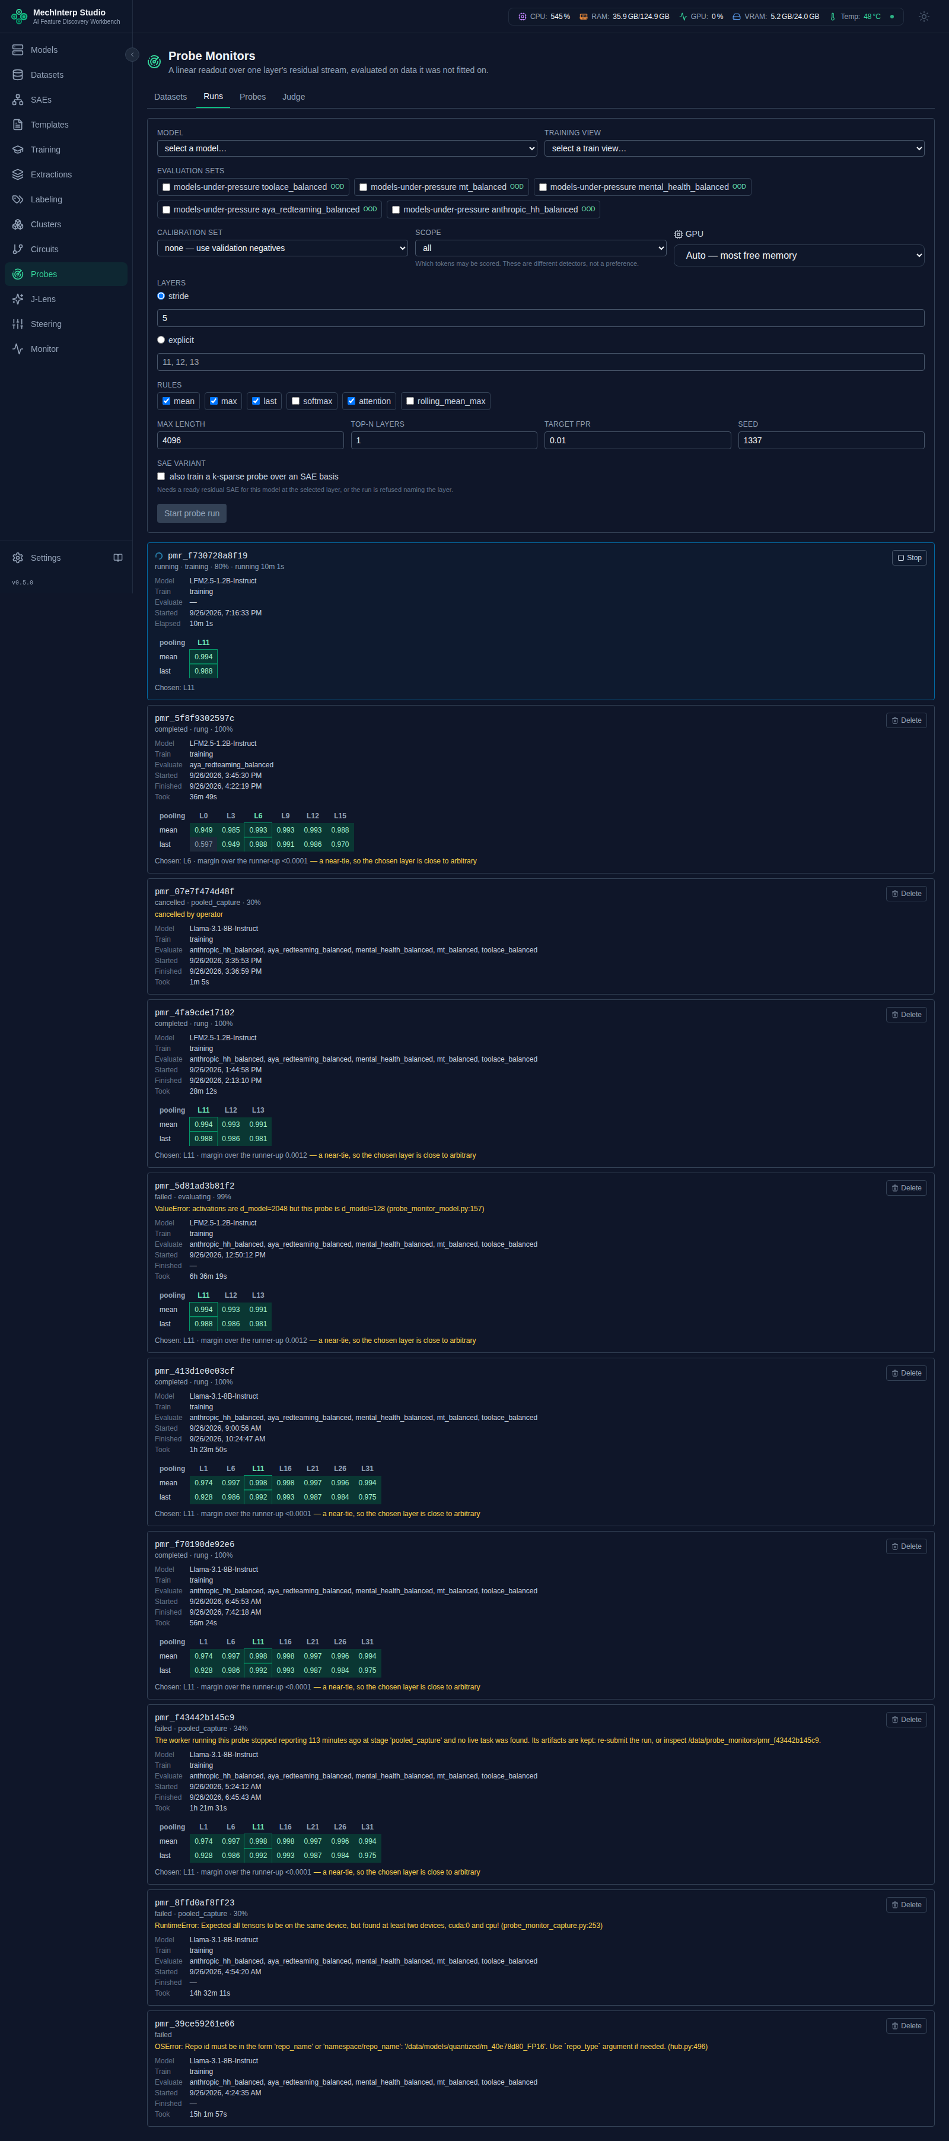
Task: Toggle the light/dark theme sun icon
Action: point(923,17)
